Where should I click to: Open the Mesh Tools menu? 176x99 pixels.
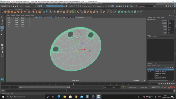coord(43,4)
